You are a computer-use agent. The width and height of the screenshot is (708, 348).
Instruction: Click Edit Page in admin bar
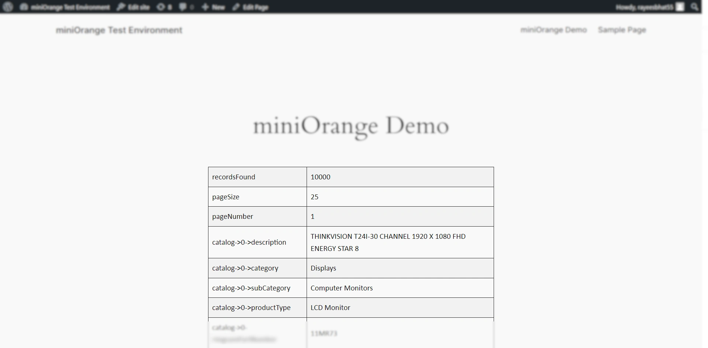click(251, 7)
